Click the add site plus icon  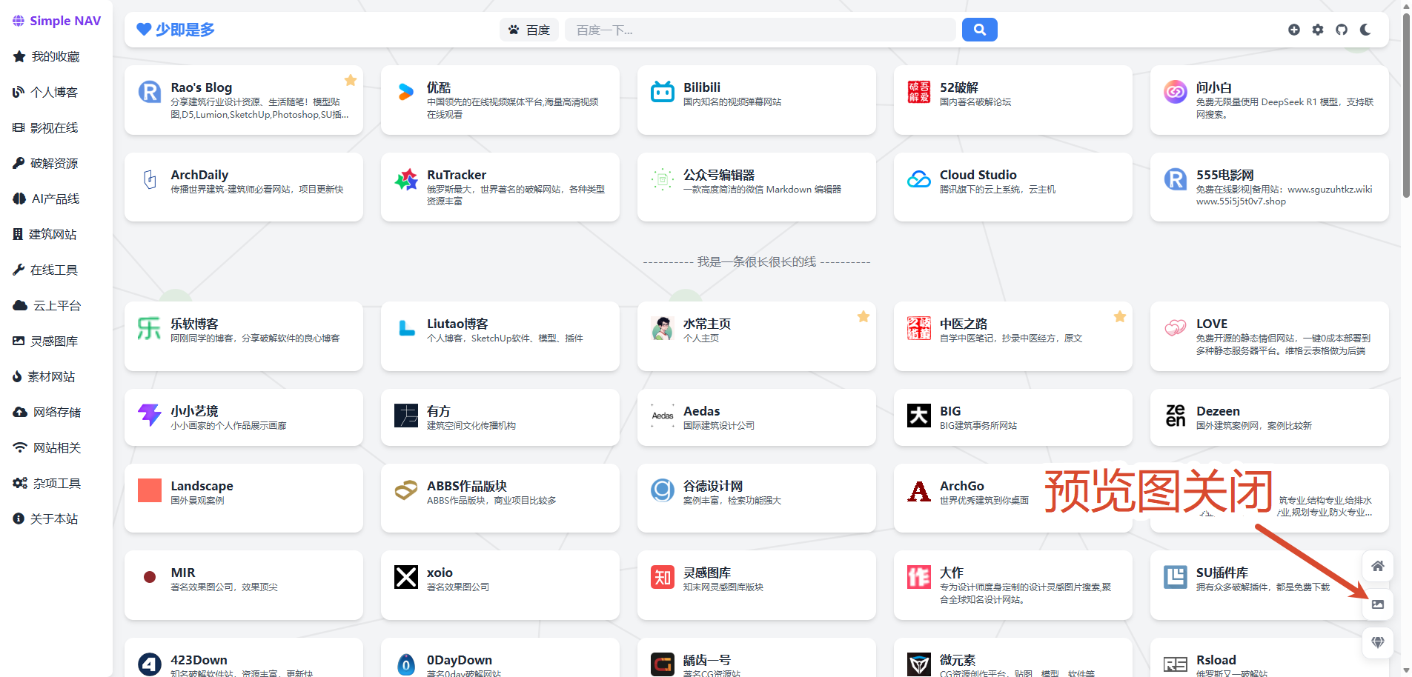pos(1294,30)
